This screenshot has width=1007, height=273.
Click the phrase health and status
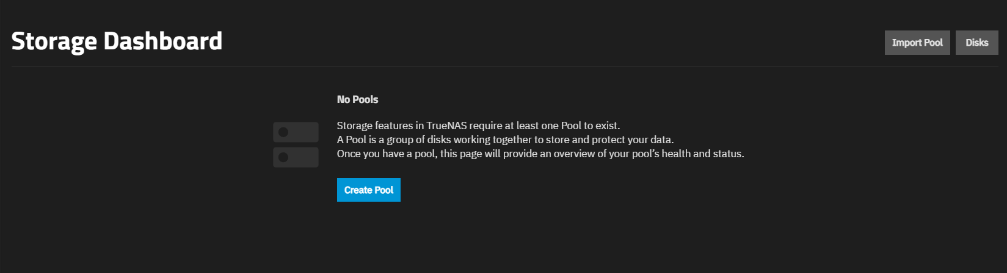coord(702,154)
